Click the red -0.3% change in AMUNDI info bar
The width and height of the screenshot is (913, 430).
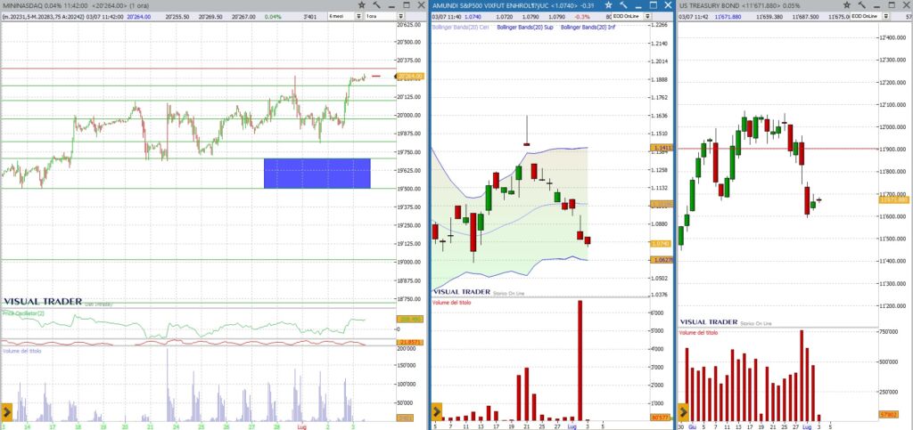click(582, 17)
